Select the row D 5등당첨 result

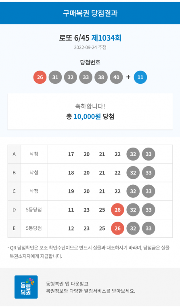[x=34, y=210]
